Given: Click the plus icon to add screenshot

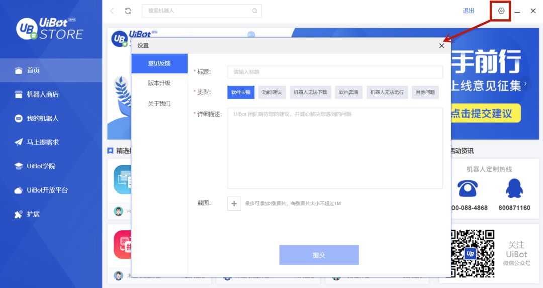Looking at the screenshot, I should pos(234,204).
